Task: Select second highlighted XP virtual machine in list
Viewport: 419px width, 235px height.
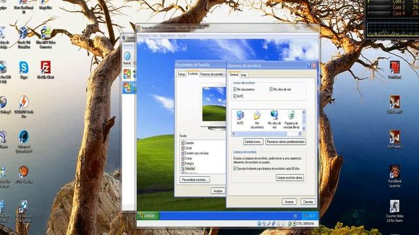Action: pyautogui.click(x=128, y=87)
